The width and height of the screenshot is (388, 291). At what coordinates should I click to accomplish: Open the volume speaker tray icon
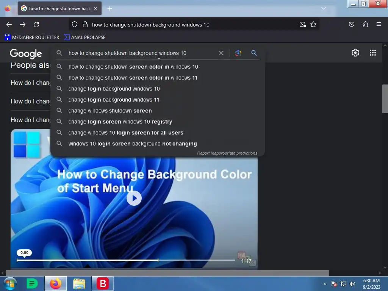click(x=352, y=284)
